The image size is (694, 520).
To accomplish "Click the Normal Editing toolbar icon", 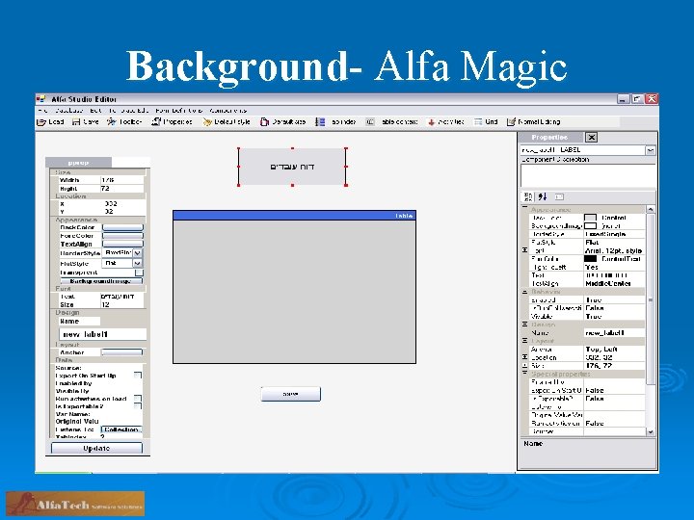I will 511,122.
